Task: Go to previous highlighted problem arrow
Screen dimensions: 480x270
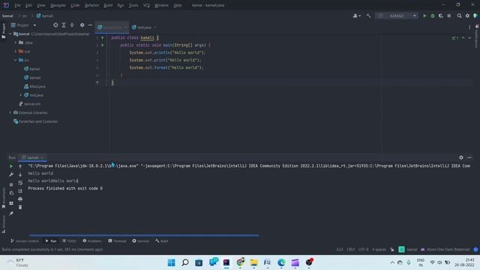Action: pyautogui.click(x=463, y=38)
